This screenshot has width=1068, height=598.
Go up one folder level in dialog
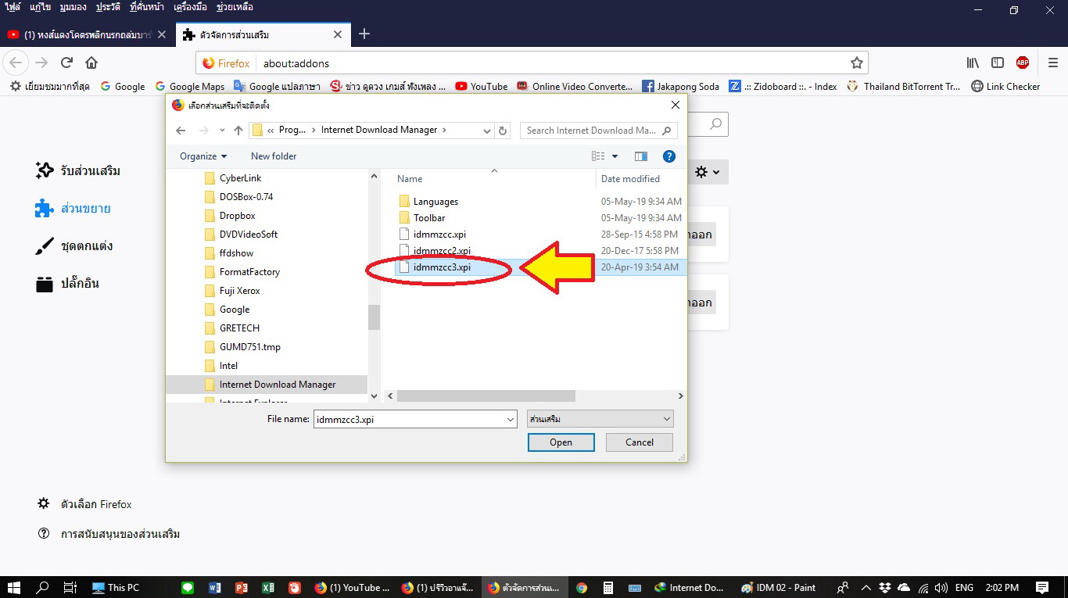[x=238, y=131]
